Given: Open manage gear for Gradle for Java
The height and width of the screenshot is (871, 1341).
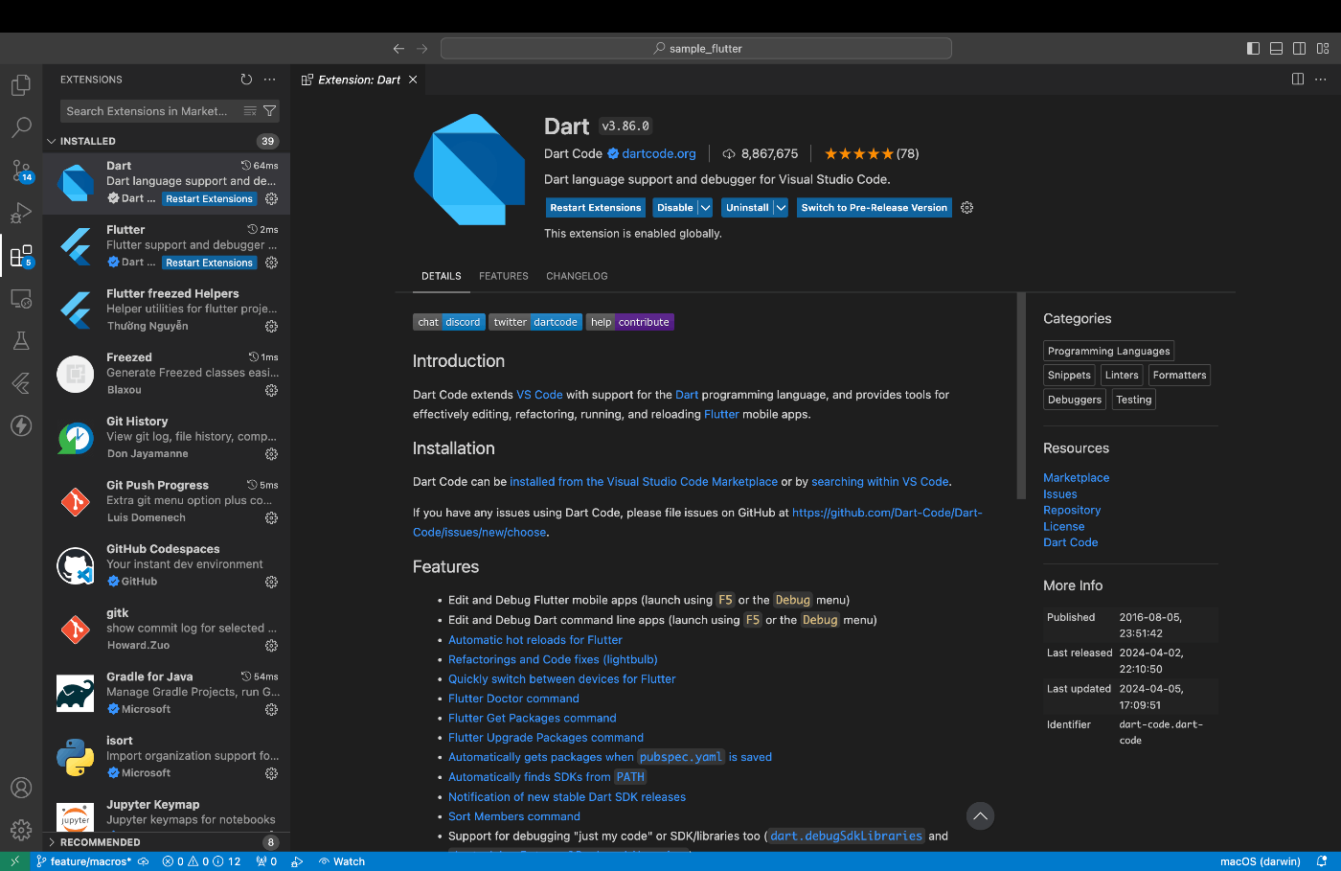Looking at the screenshot, I should 271,710.
